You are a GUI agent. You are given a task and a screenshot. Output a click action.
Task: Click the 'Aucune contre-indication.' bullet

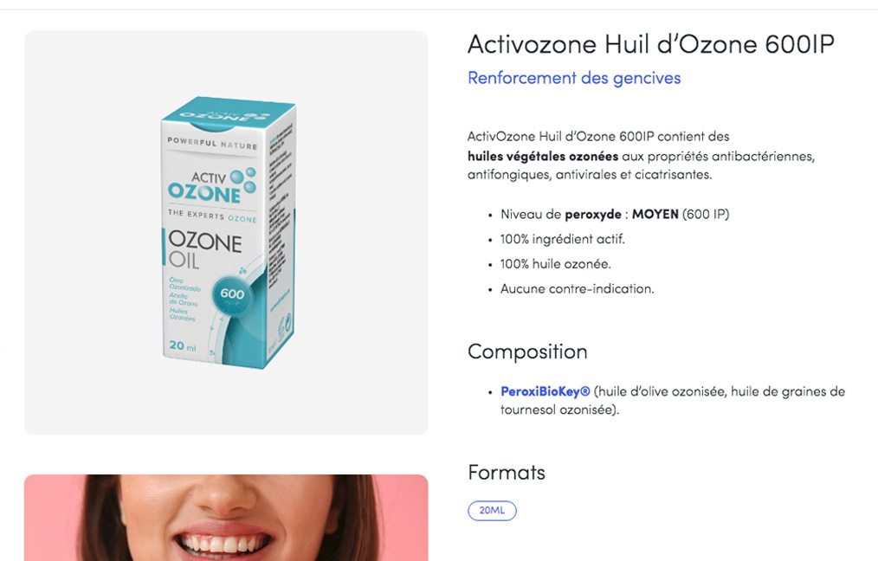pos(577,289)
